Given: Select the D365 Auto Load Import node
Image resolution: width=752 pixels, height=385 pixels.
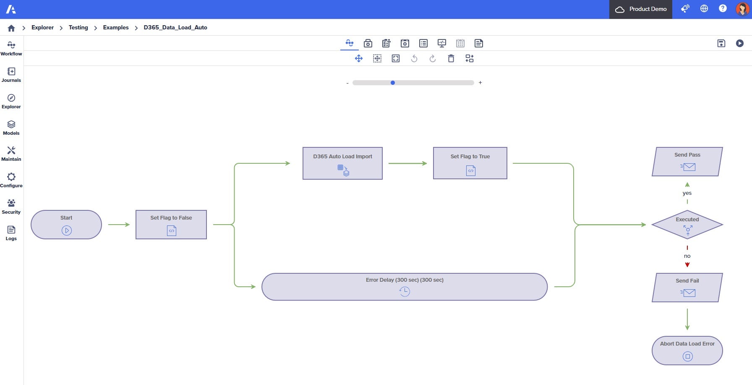Looking at the screenshot, I should pyautogui.click(x=342, y=163).
